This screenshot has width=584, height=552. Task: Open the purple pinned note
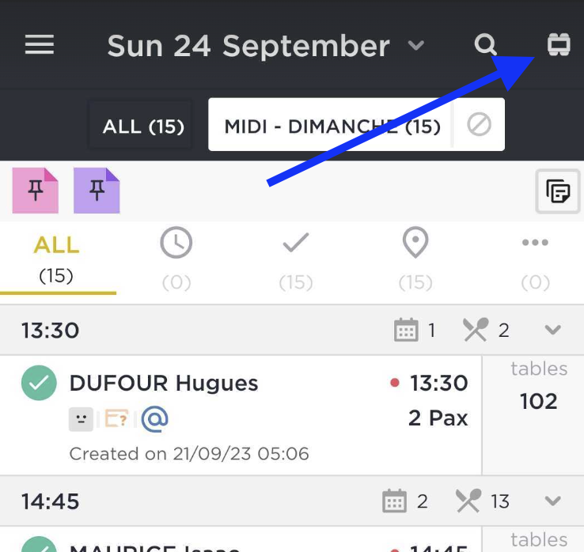click(x=97, y=191)
